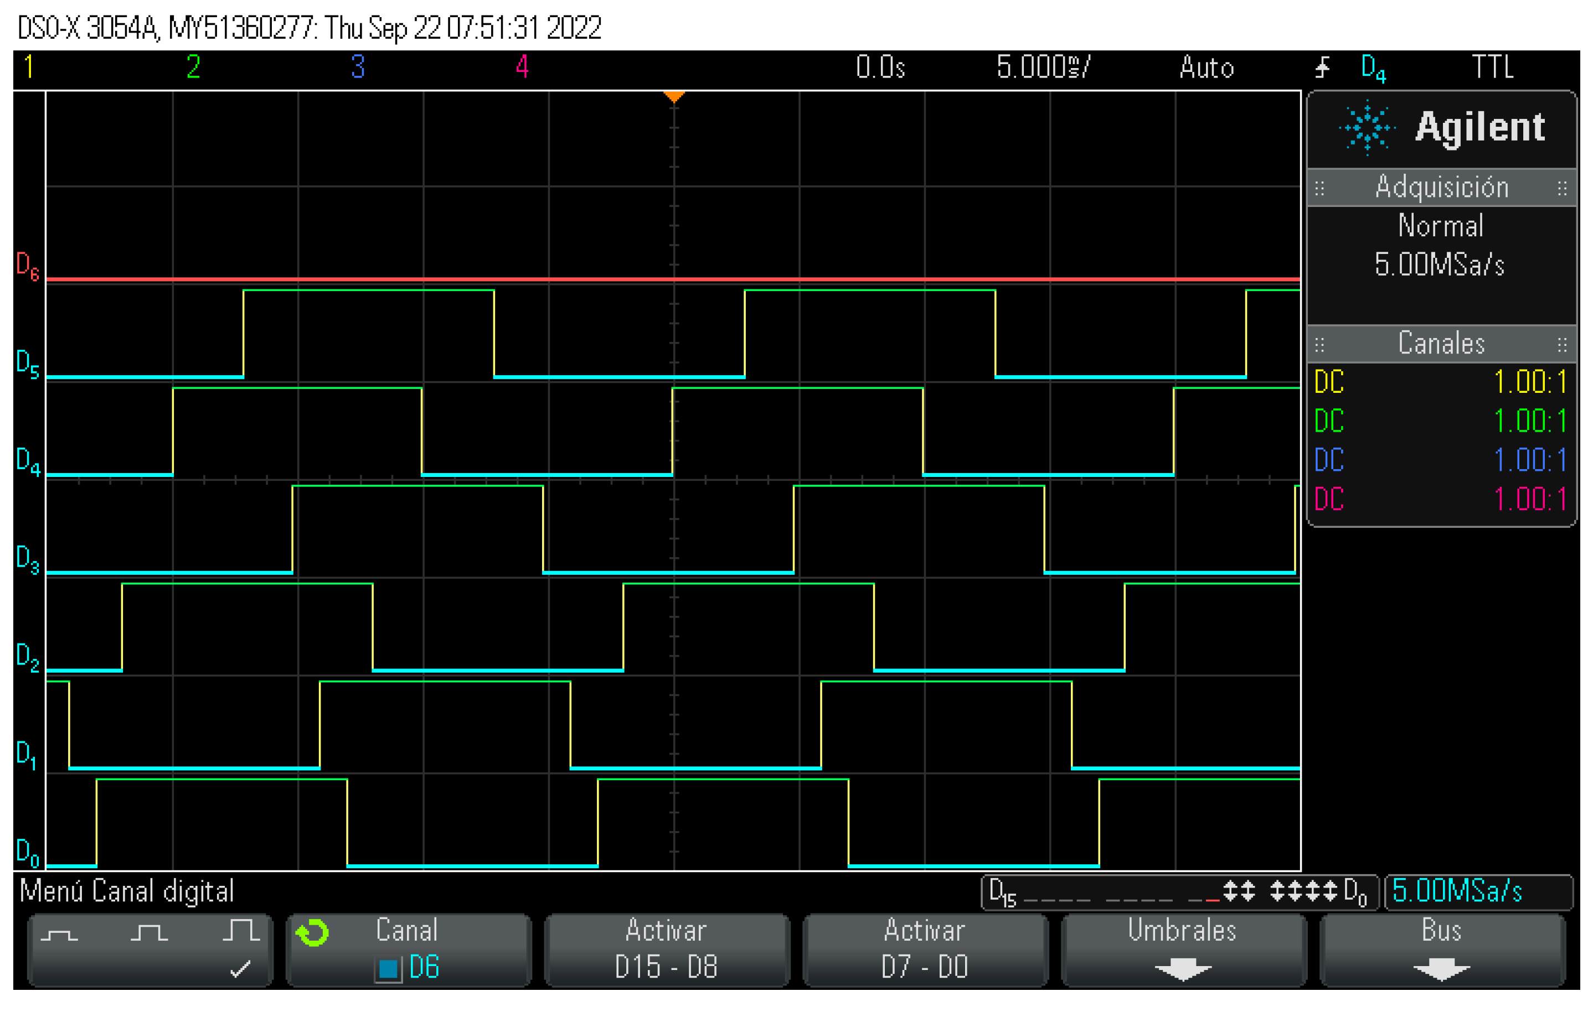Image resolution: width=1593 pixels, height=1012 pixels.
Task: Click the left grip icon on Adquisición header
Action: point(1319,188)
